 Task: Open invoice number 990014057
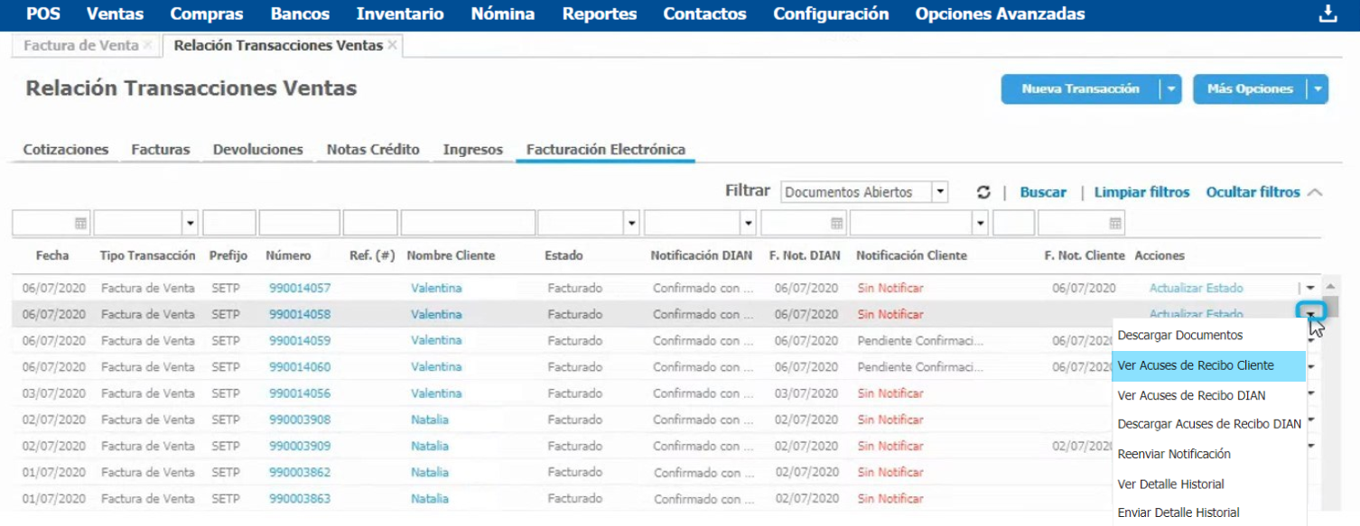[x=300, y=288]
